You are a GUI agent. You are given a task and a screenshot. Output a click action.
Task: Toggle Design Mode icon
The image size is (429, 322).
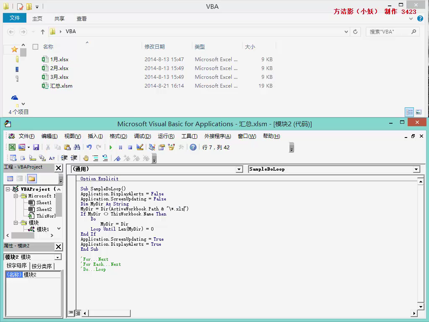(140, 147)
